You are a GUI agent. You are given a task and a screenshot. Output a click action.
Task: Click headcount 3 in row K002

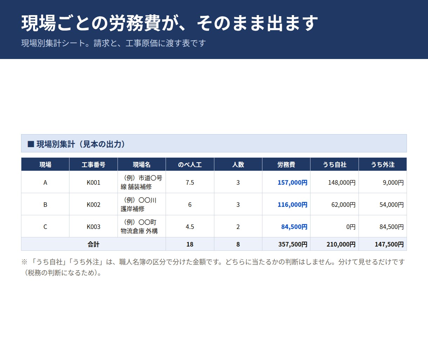pos(238,204)
